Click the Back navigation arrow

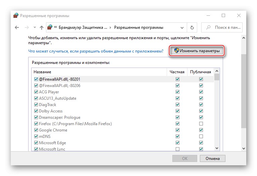point(17,27)
